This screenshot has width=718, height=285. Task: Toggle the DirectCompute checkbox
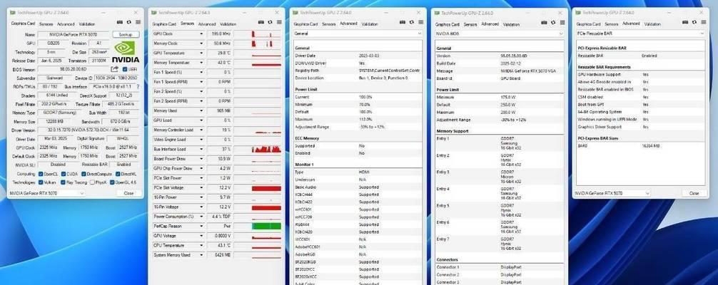click(x=84, y=175)
